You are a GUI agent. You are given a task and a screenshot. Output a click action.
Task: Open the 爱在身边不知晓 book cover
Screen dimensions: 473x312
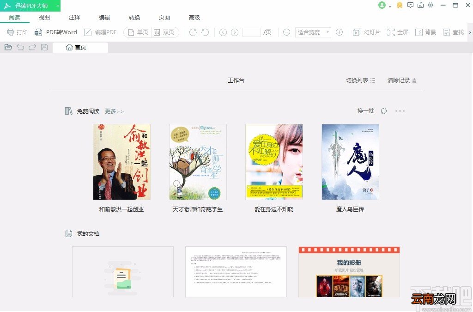pos(274,162)
